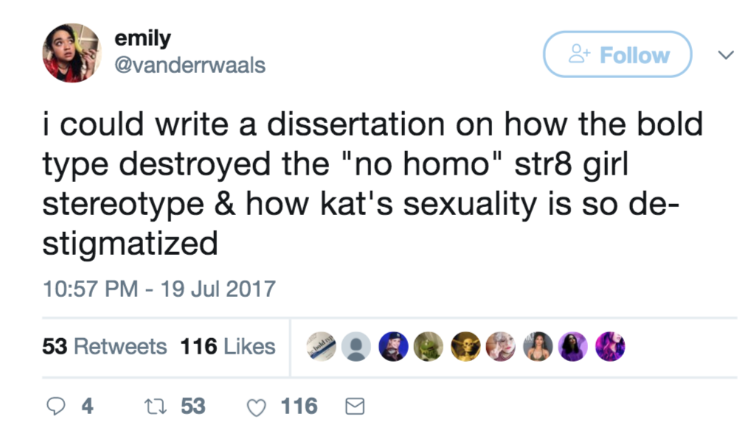Open emily display name profile
This screenshot has height=442, width=754.
click(x=143, y=38)
